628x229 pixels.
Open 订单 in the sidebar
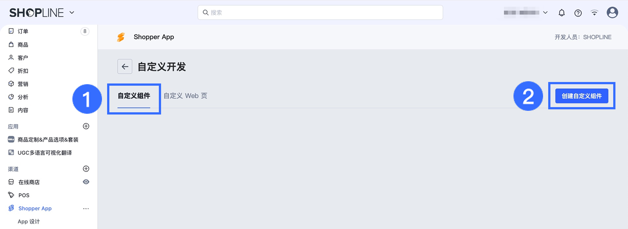pyautogui.click(x=23, y=31)
